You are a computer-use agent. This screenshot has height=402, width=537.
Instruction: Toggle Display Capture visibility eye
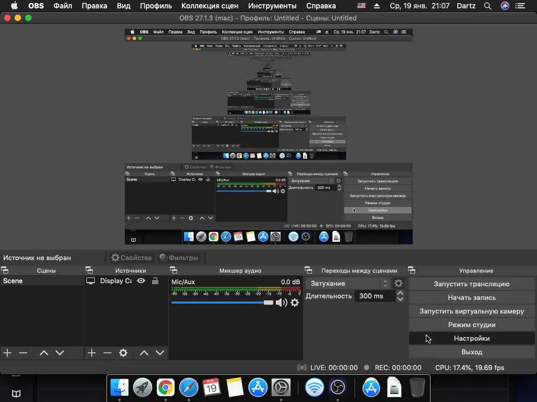coord(141,281)
